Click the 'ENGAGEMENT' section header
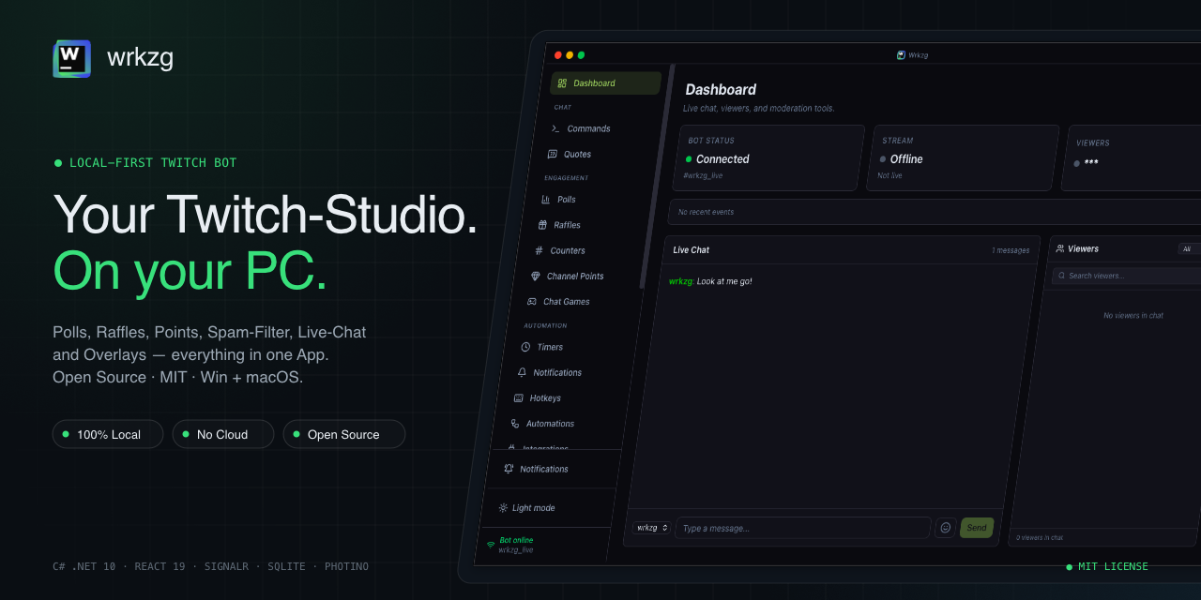The width and height of the screenshot is (1201, 600). 567,178
